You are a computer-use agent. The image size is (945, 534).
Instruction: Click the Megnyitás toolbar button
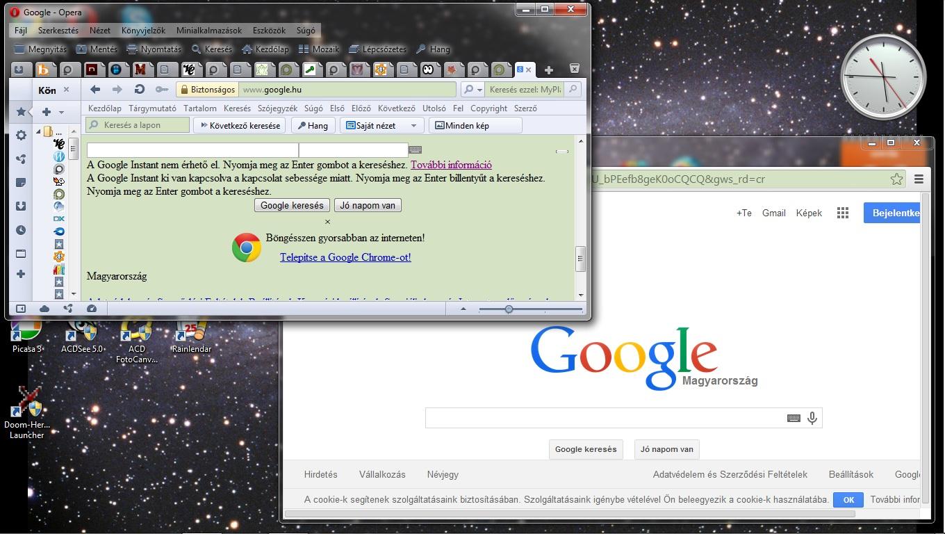click(40, 49)
